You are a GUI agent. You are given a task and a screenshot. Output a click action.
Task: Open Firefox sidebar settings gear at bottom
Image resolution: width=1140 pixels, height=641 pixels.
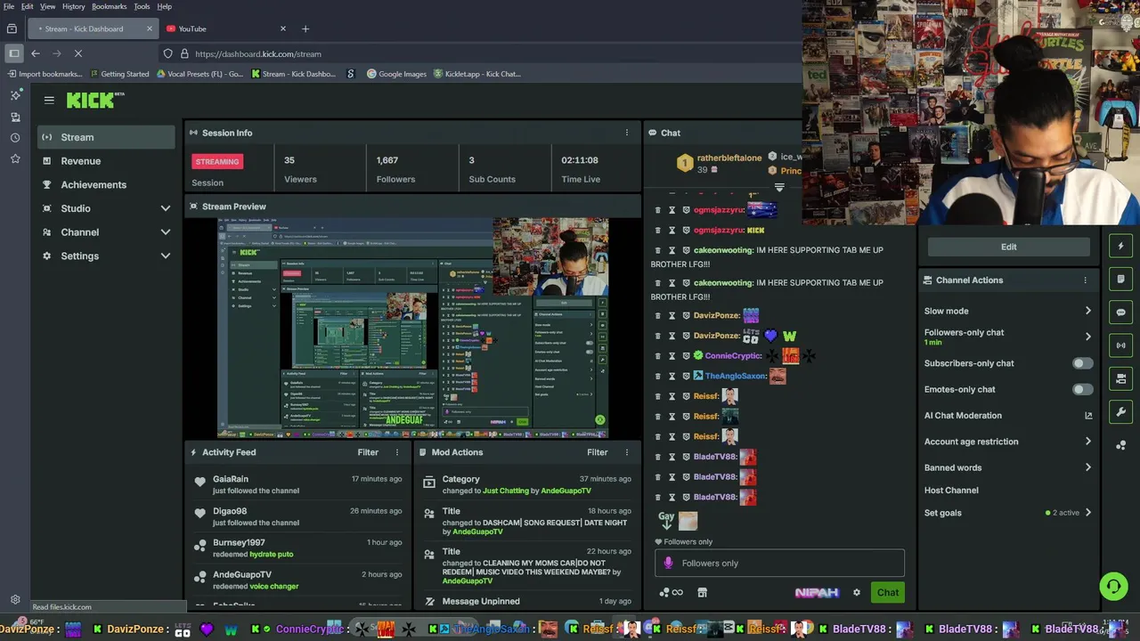pos(15,600)
